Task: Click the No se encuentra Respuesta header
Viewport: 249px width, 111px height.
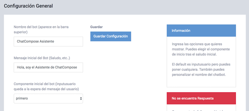Action: point(201,98)
